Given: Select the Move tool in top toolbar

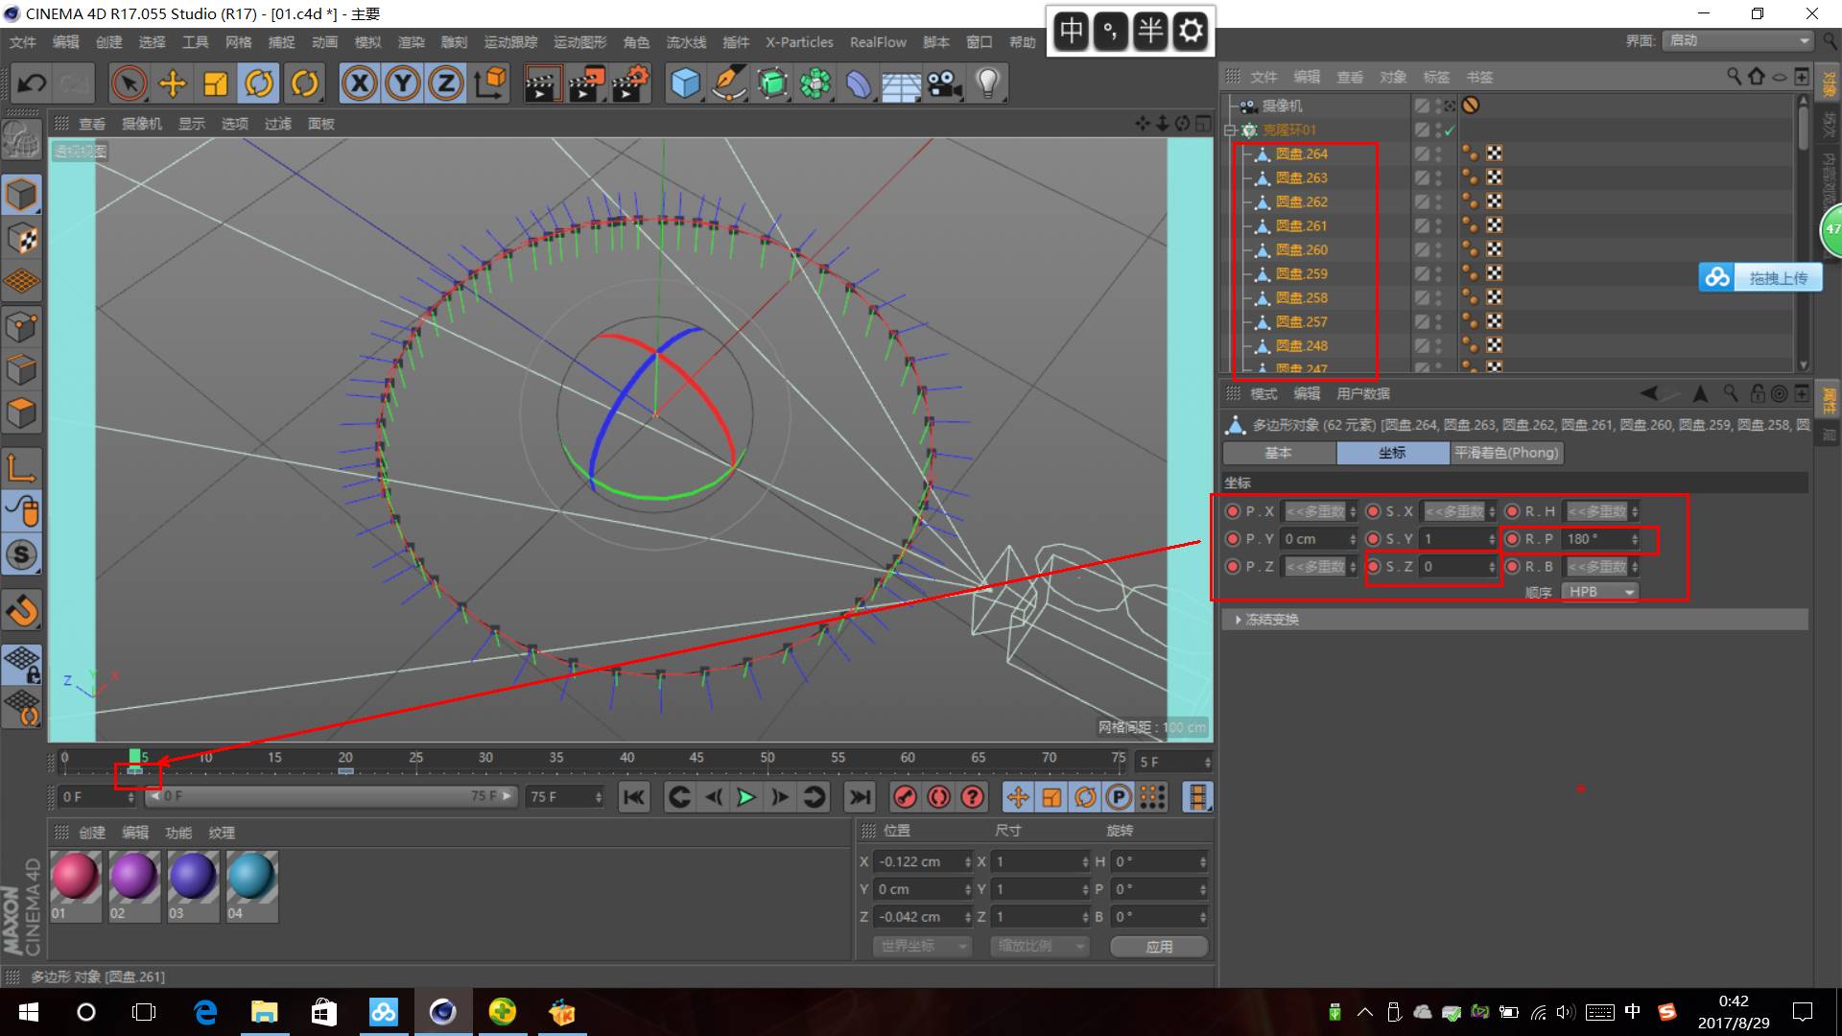Looking at the screenshot, I should click(x=173, y=83).
